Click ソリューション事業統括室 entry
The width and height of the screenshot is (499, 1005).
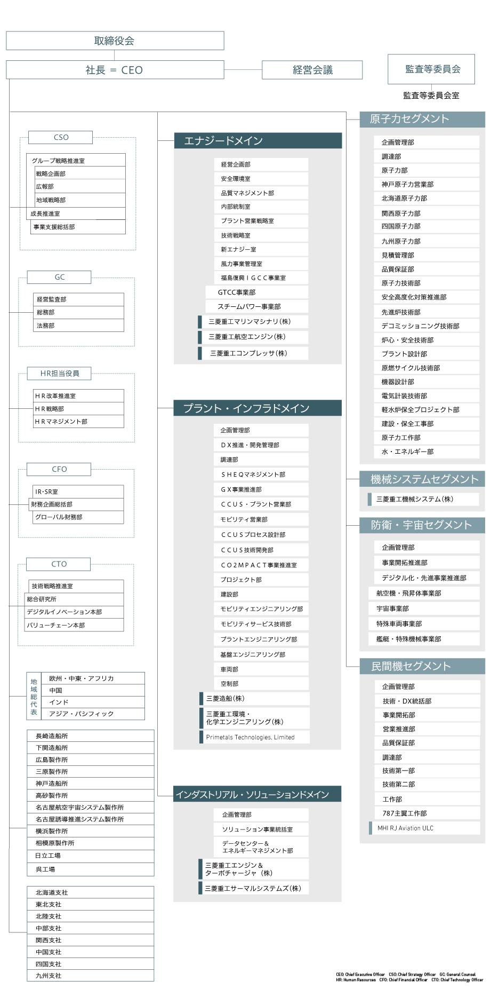point(262,829)
